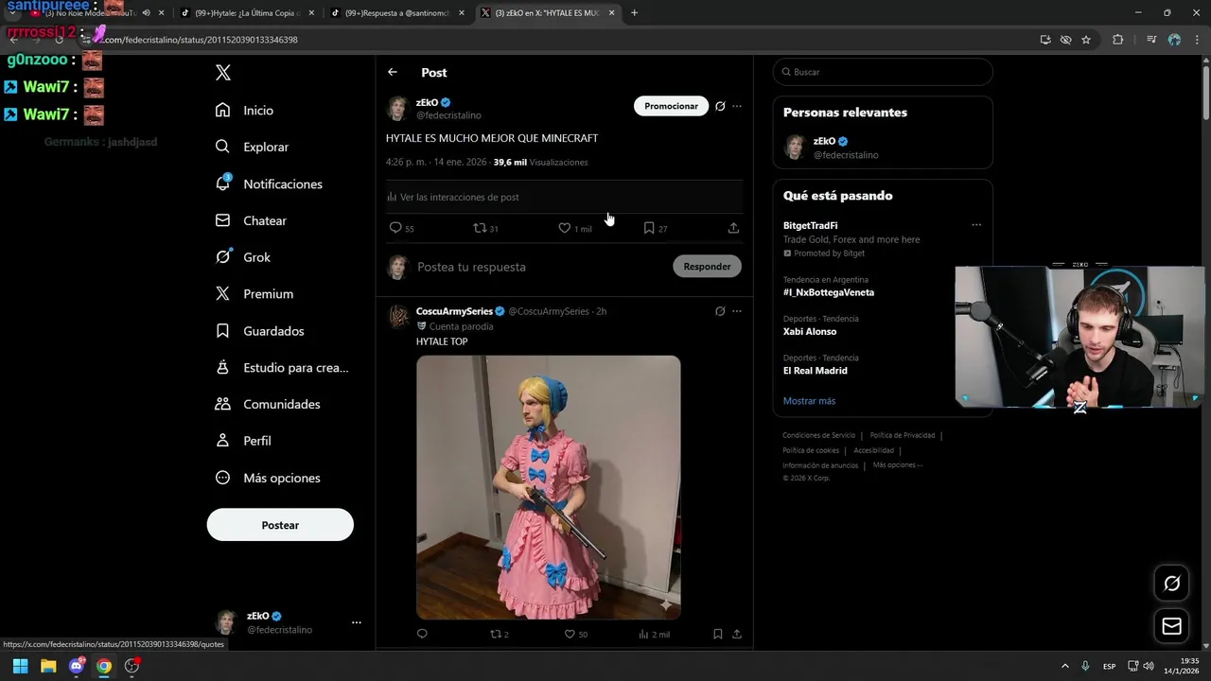
Task: Open Discord from taskbar
Action: tap(77, 666)
